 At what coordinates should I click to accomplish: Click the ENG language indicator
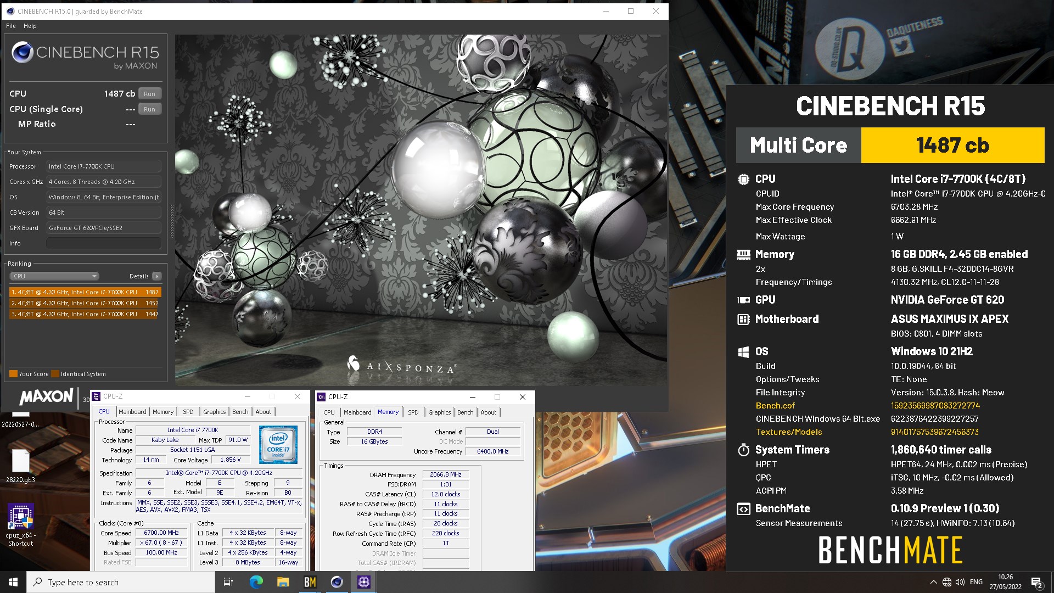click(x=976, y=582)
